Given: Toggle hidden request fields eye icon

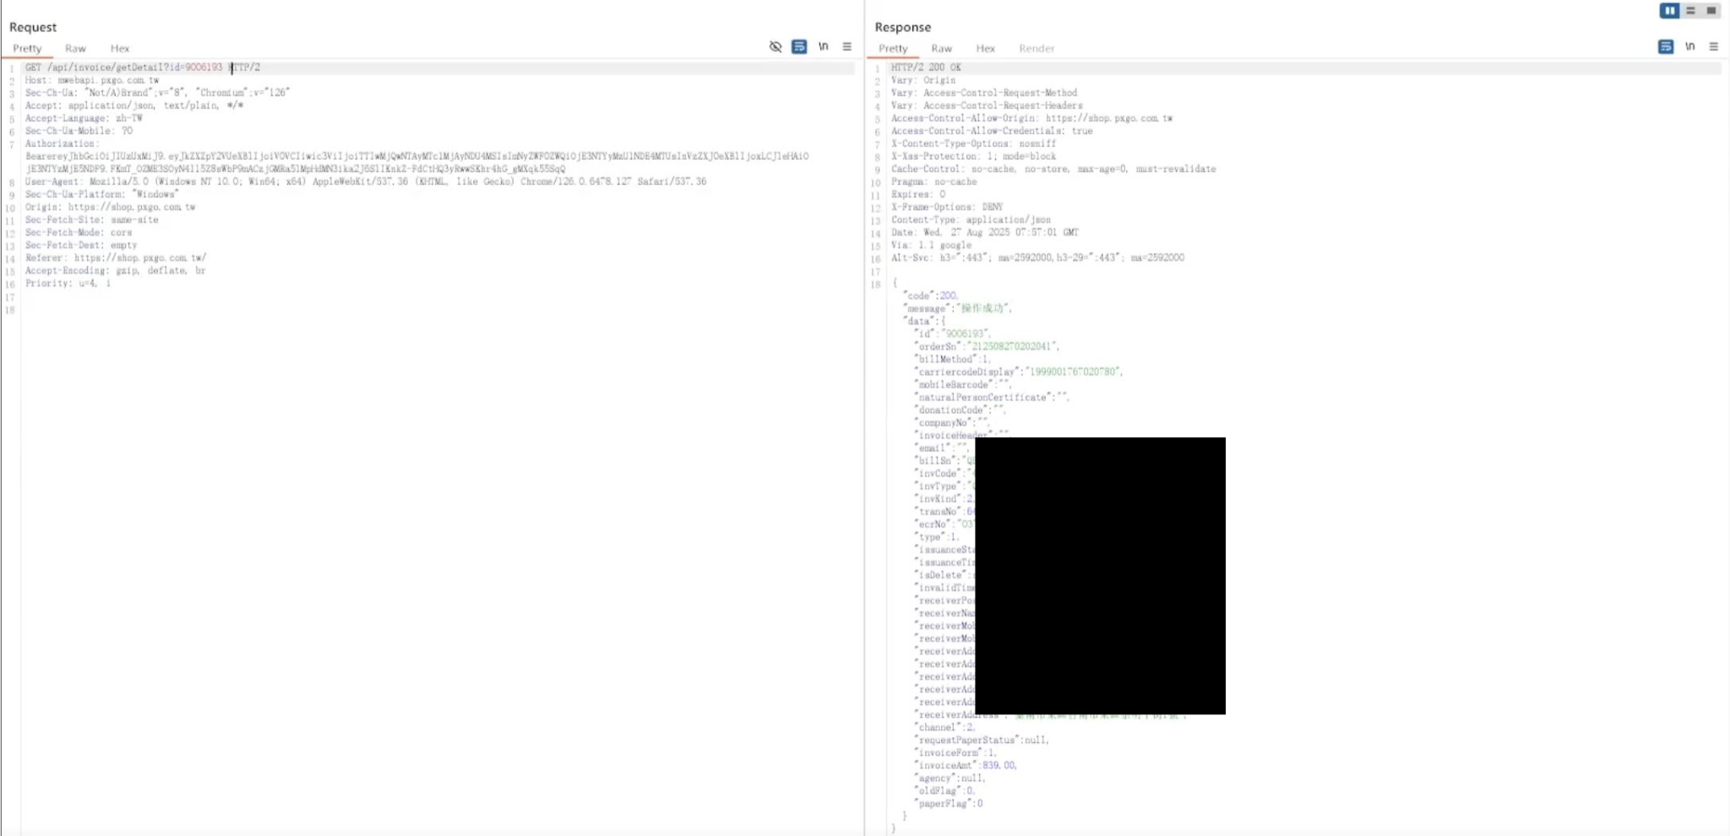Looking at the screenshot, I should tap(775, 46).
